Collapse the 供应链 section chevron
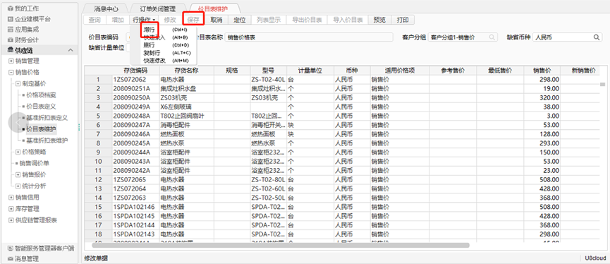610x264 pixels. coord(71,50)
